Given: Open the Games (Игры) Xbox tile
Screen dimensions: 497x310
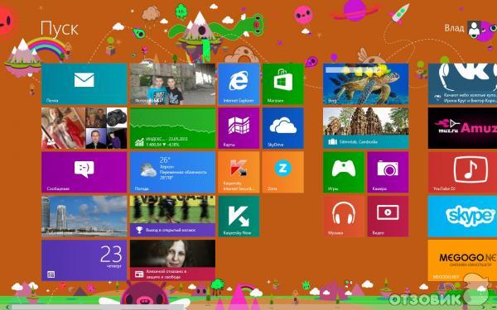Looking at the screenshot, I should tap(344, 172).
